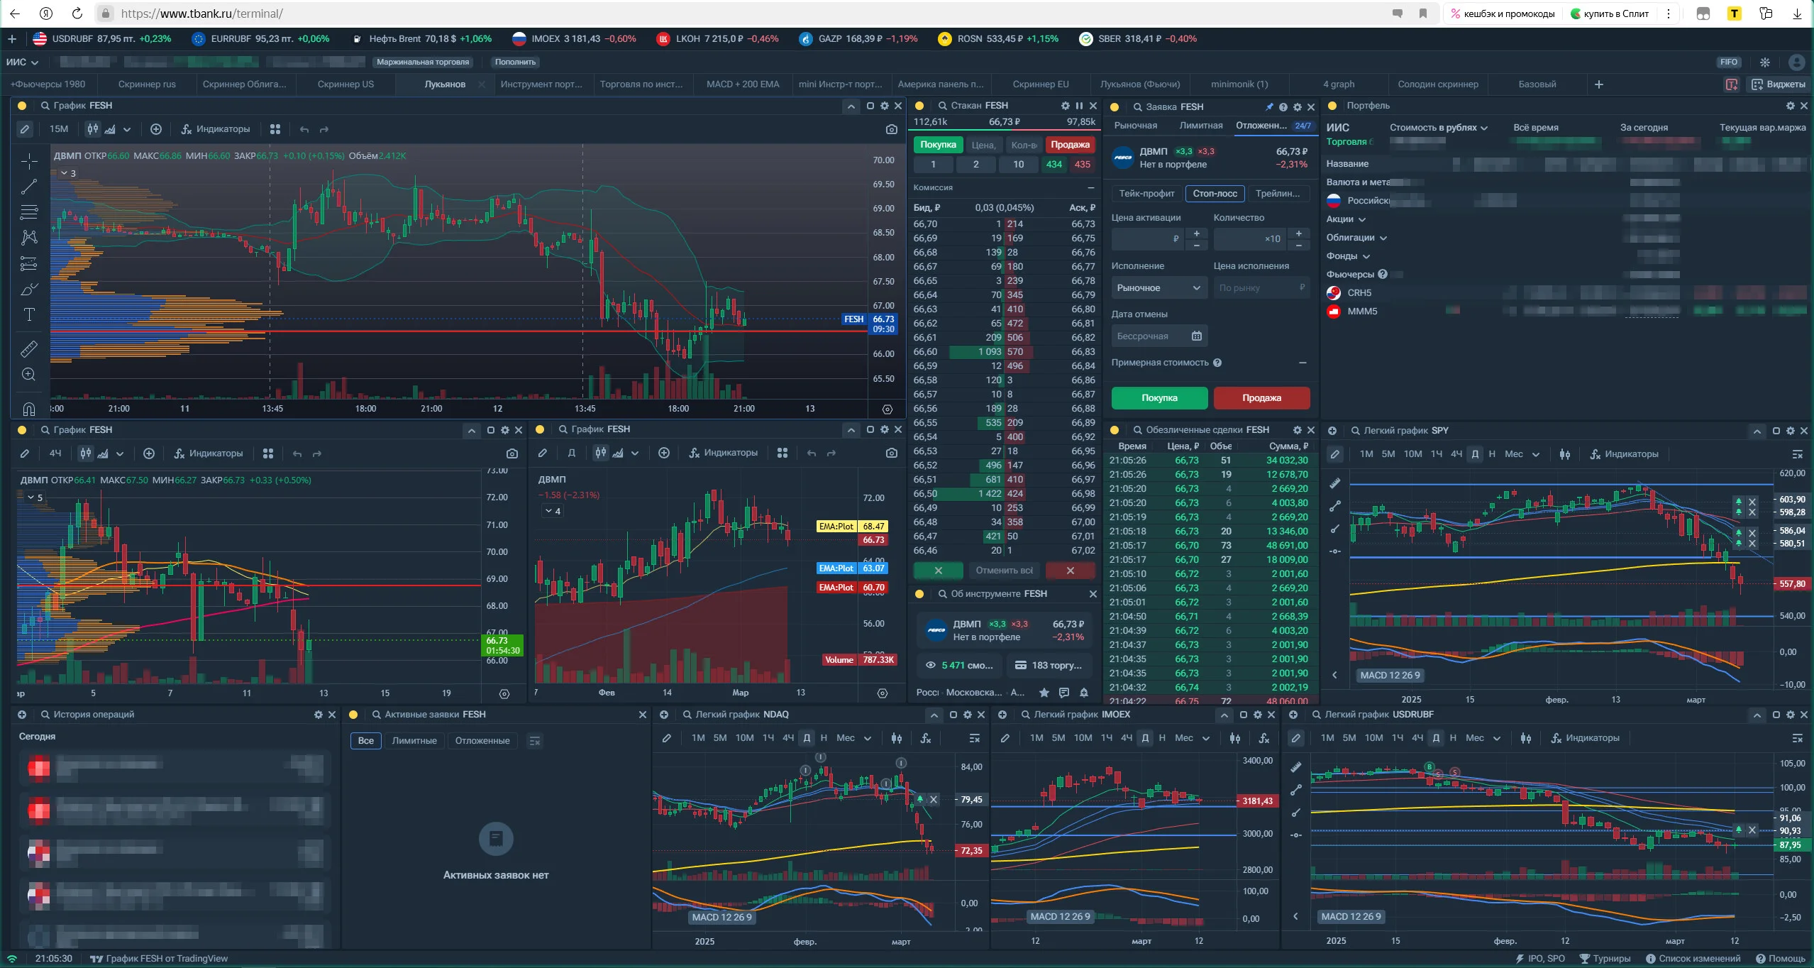
Task: Toggle the 24/7 trading switch
Action: coord(1303,126)
